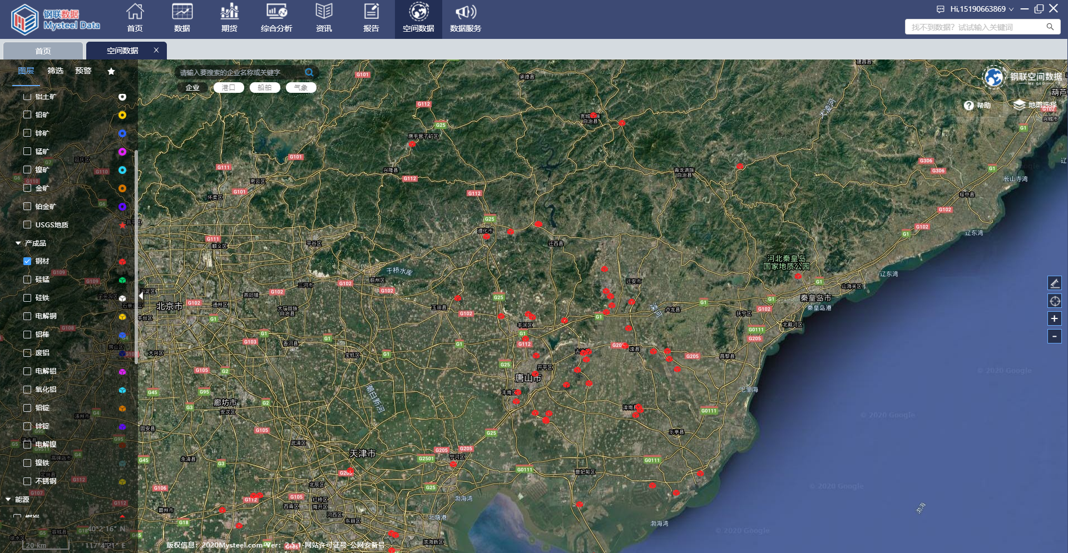
Task: Click the red 钢材 layer color cube
Action: pos(122,262)
